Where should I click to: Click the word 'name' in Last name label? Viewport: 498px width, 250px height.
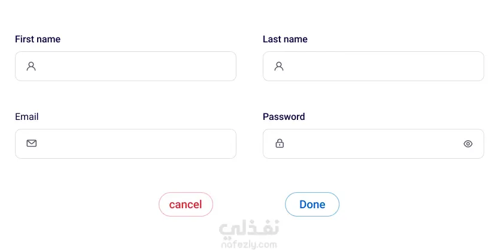296,39
